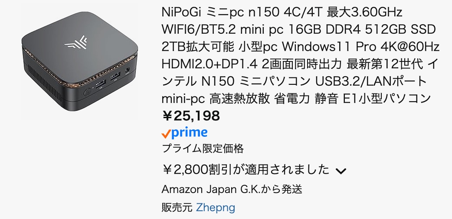Click the white logo on the PC lid

75,42
